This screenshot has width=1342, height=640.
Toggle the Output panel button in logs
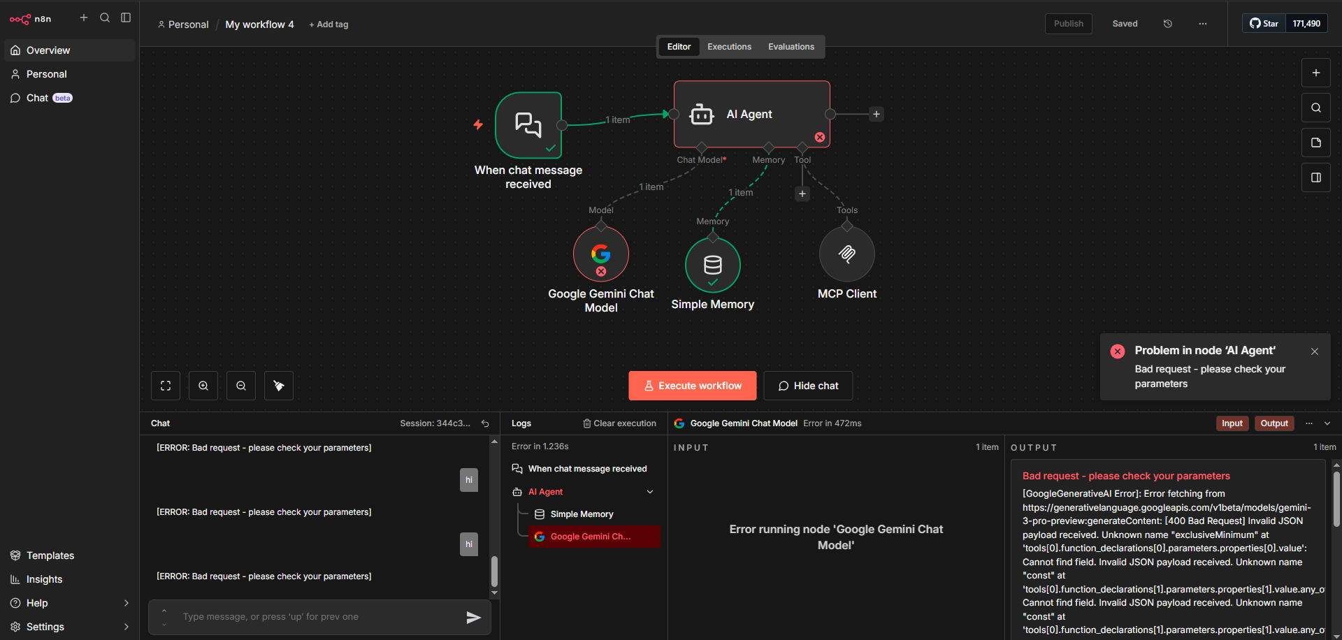tap(1274, 423)
